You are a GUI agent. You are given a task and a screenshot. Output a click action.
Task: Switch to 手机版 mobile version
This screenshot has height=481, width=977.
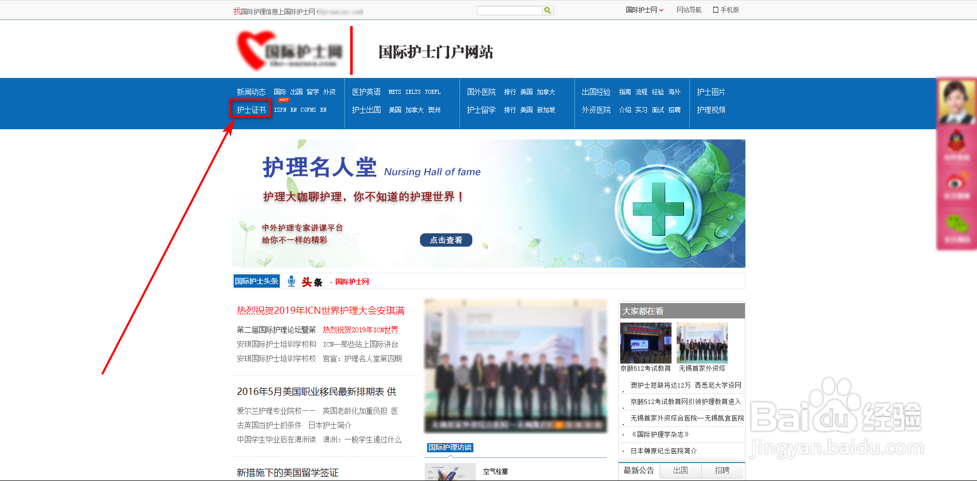tap(726, 10)
